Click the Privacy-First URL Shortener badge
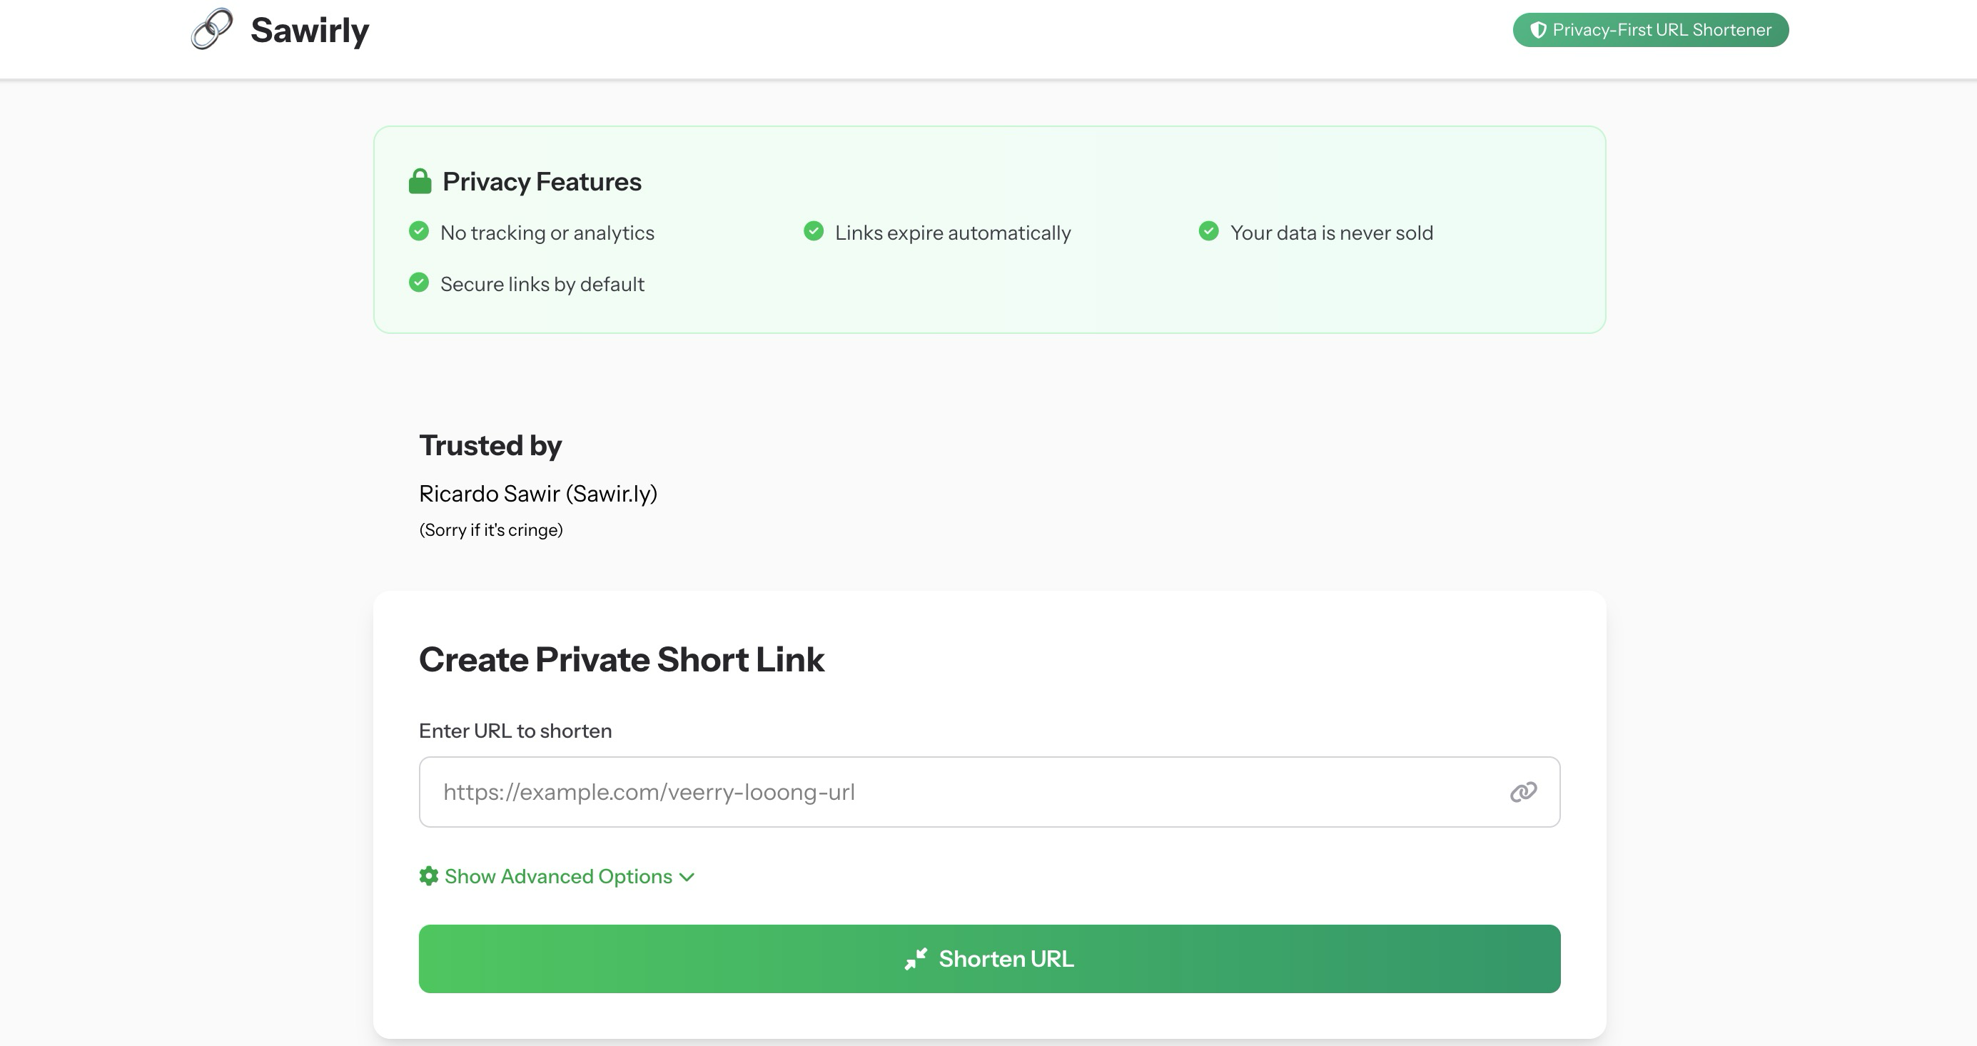The width and height of the screenshot is (1977, 1046). 1650,30
